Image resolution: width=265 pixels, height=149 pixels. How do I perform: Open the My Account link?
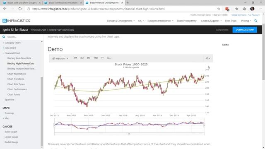(254, 15)
